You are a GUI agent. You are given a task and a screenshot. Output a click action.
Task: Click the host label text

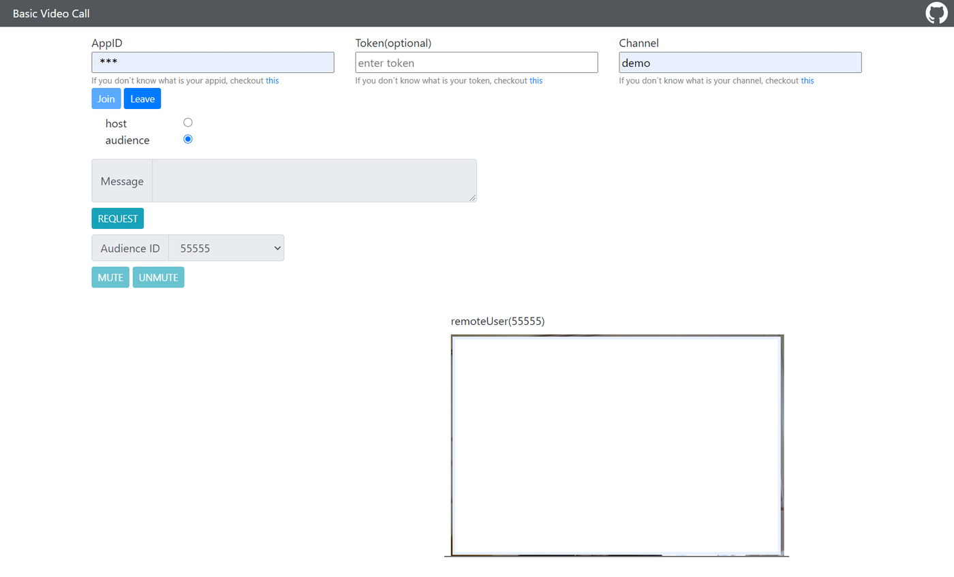(x=116, y=124)
